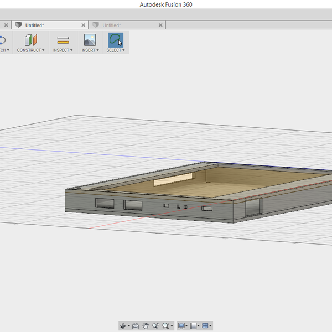332x332 pixels.
Task: Click the Zoom Window icon
Action: (165, 326)
